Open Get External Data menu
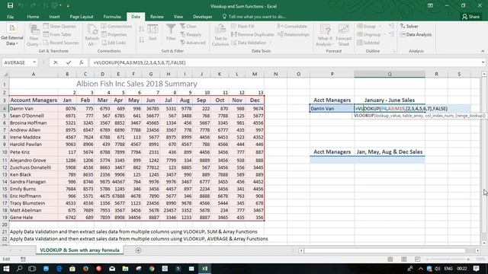Viewport: 488px width, 274px height. point(12,35)
